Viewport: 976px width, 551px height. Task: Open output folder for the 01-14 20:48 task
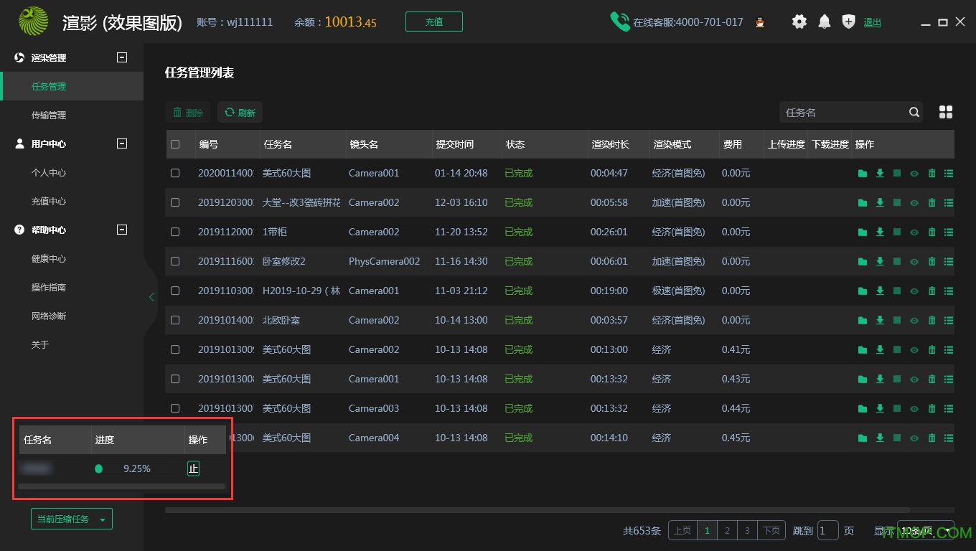pyautogui.click(x=863, y=174)
